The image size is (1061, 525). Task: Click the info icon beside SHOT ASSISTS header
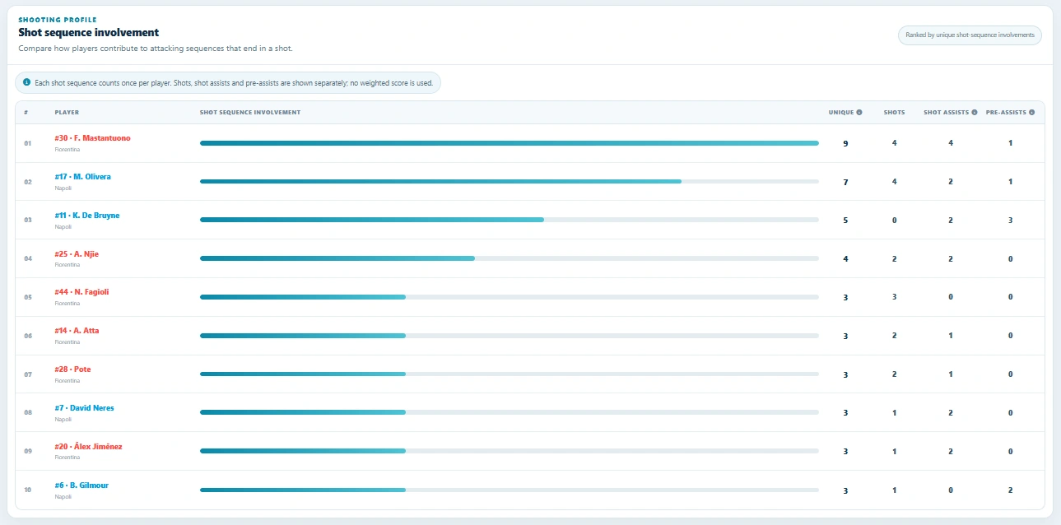975,112
